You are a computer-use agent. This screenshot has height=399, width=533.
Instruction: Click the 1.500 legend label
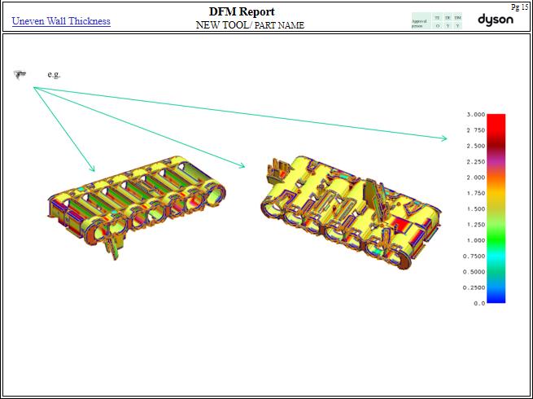[475, 208]
